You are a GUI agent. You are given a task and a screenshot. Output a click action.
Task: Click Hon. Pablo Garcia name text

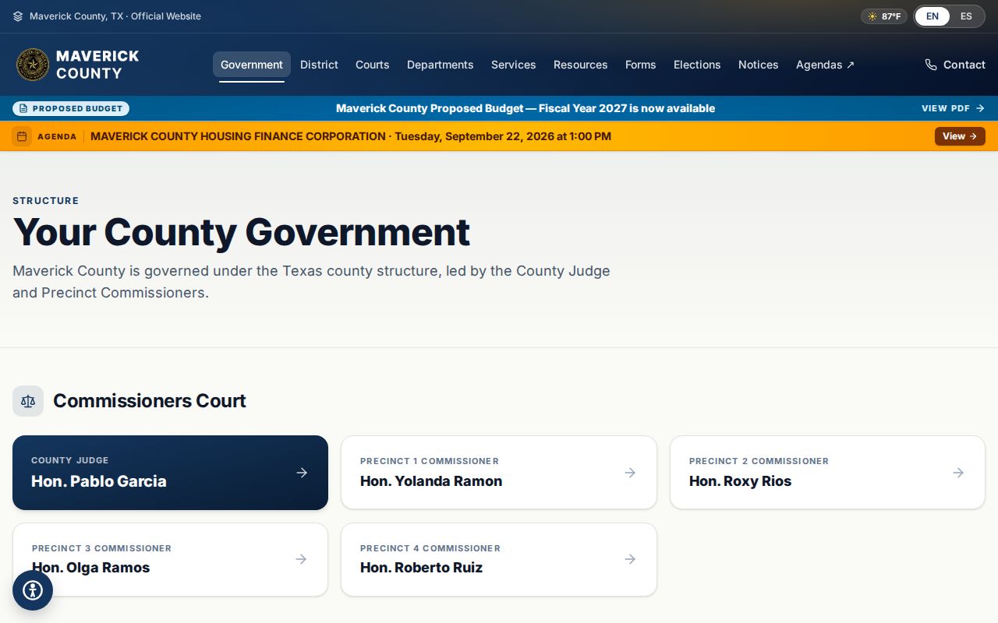[99, 481]
